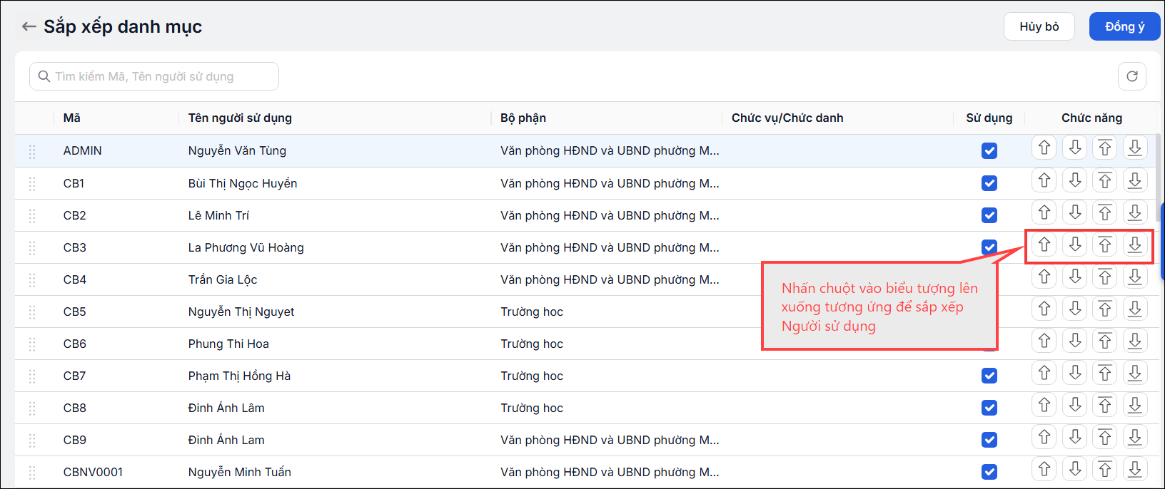The width and height of the screenshot is (1165, 489).
Task: Click Trường hoc in the CB8 row
Action: point(532,408)
